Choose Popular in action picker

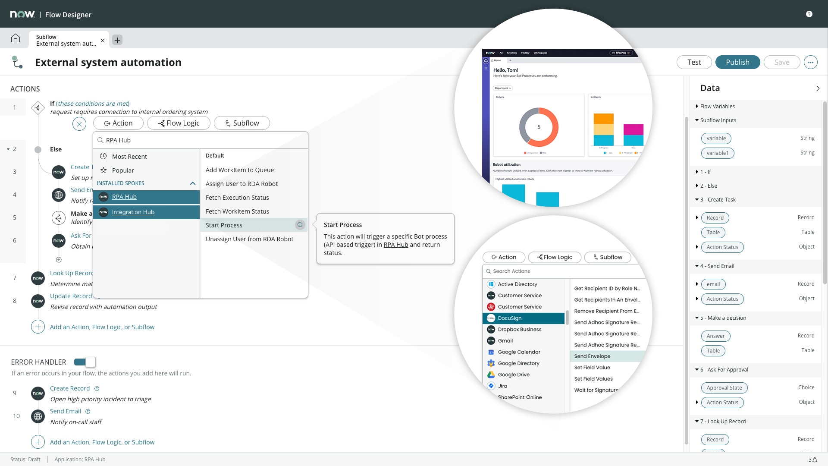tap(146, 170)
